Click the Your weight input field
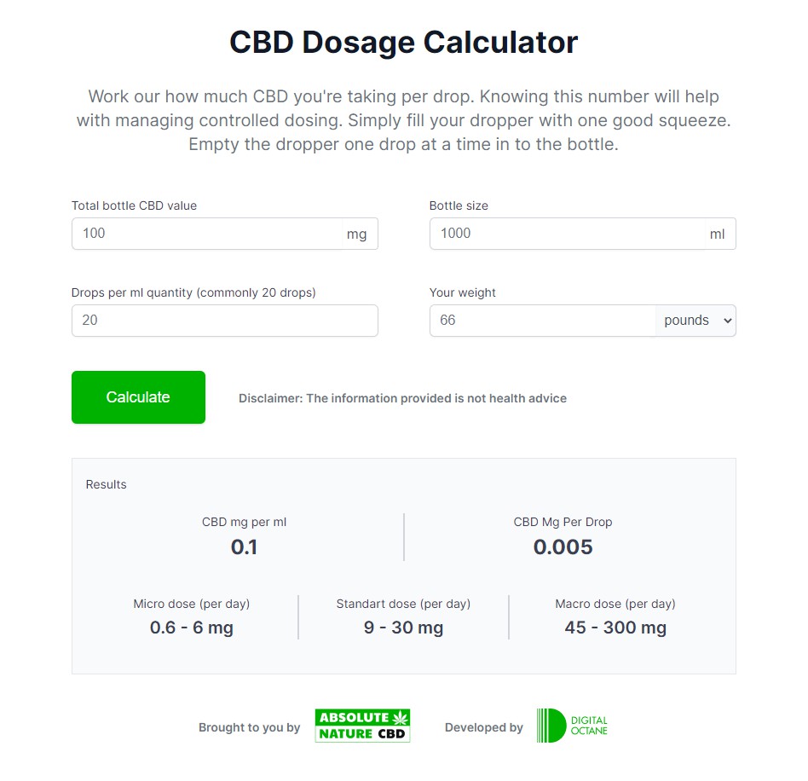 (543, 321)
